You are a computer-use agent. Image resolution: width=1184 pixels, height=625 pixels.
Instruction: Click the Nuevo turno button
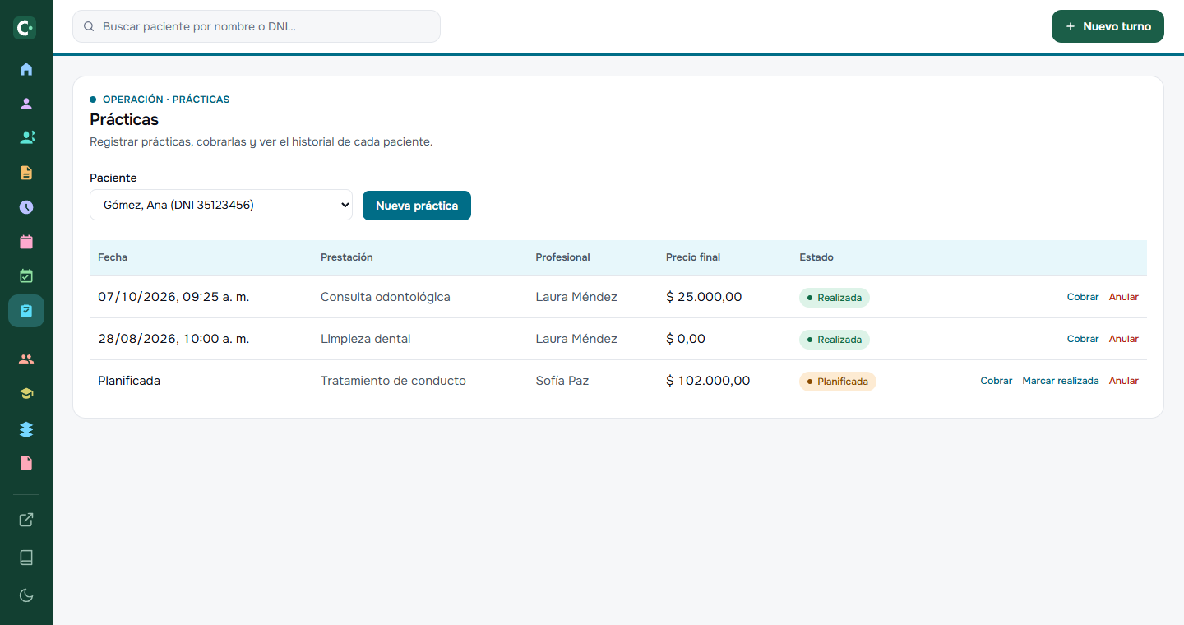(x=1108, y=26)
